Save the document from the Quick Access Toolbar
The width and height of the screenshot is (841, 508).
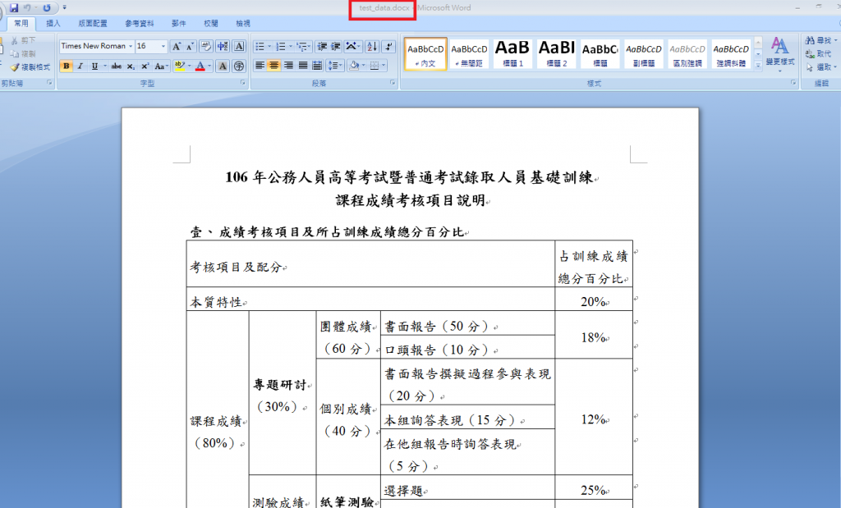coord(14,7)
